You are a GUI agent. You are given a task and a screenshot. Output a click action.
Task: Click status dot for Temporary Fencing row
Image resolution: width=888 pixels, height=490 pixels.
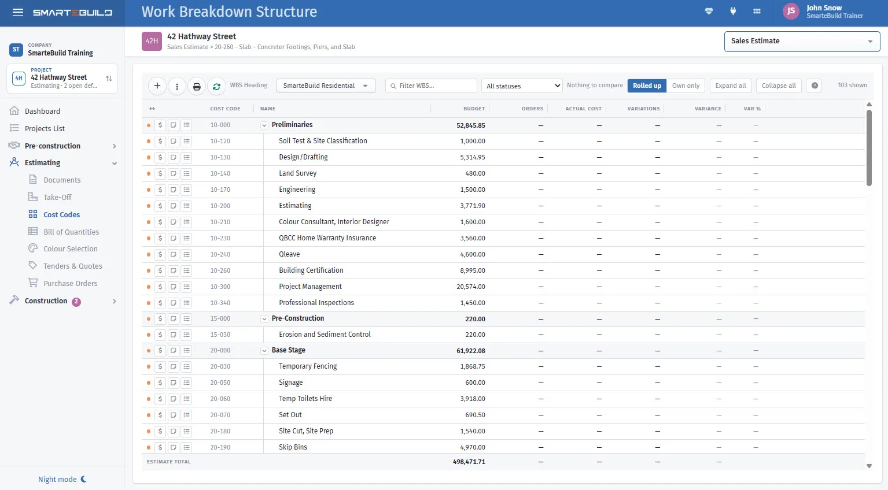149,367
